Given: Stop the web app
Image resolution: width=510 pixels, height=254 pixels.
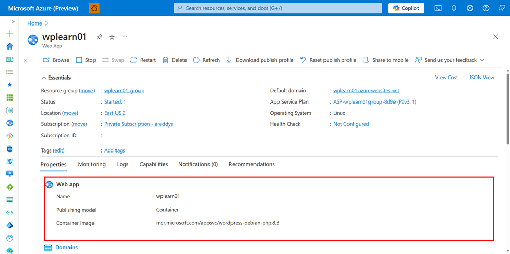Looking at the screenshot, I should pyautogui.click(x=86, y=60).
